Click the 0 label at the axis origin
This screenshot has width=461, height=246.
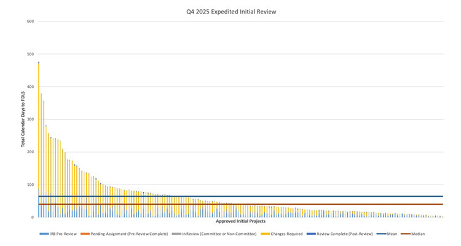[x=32, y=217]
